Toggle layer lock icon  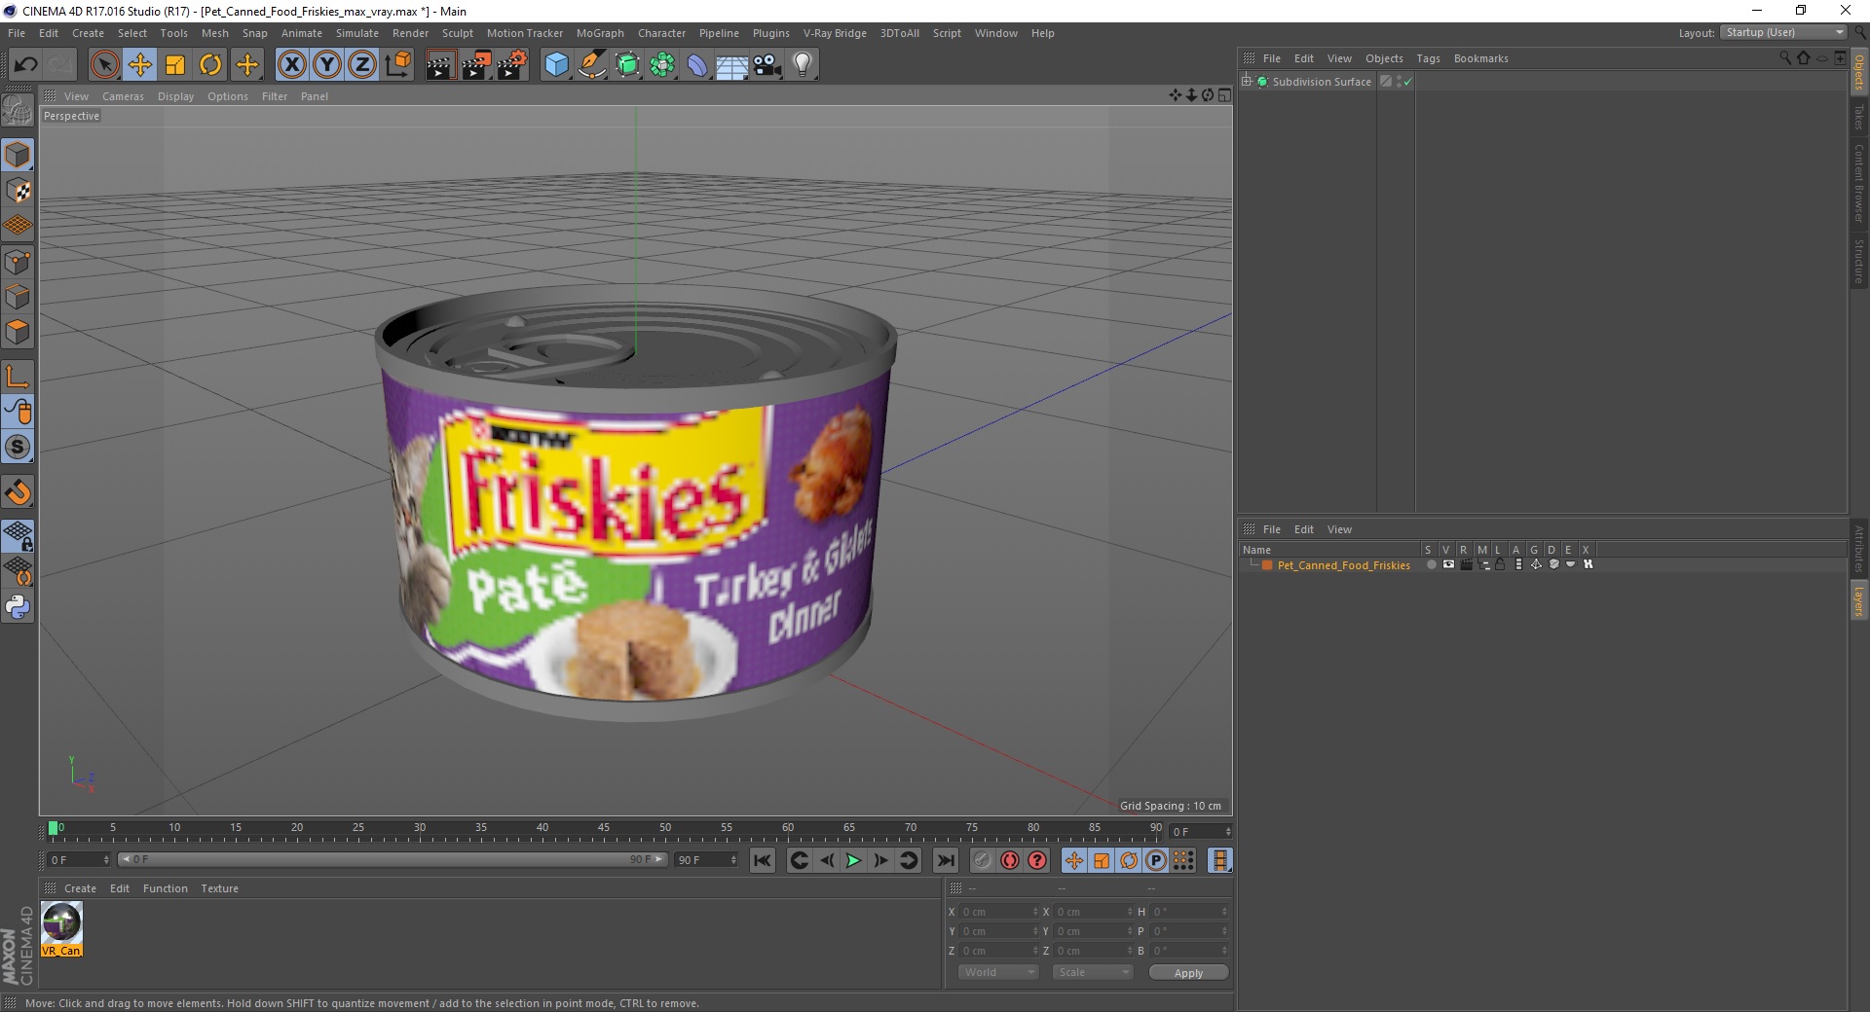coord(1501,564)
